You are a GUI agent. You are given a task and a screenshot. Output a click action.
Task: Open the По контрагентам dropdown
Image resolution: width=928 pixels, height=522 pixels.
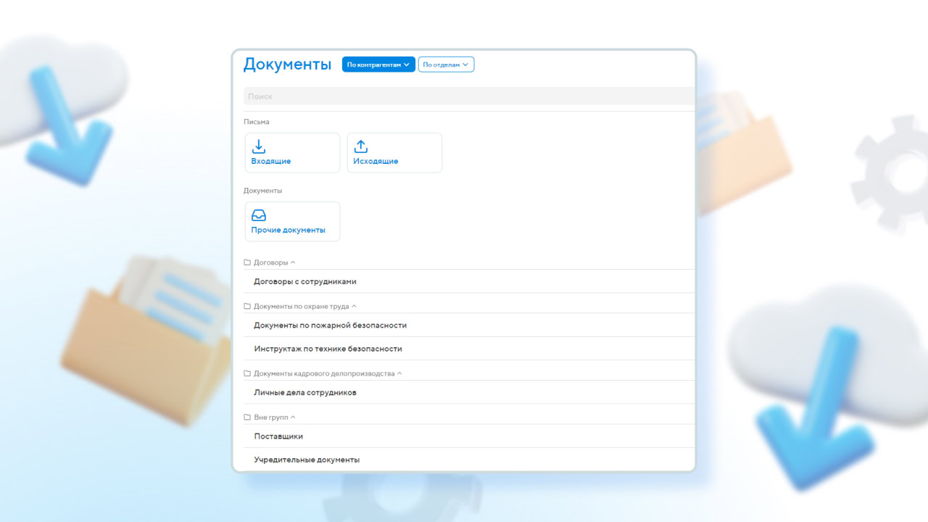[378, 64]
